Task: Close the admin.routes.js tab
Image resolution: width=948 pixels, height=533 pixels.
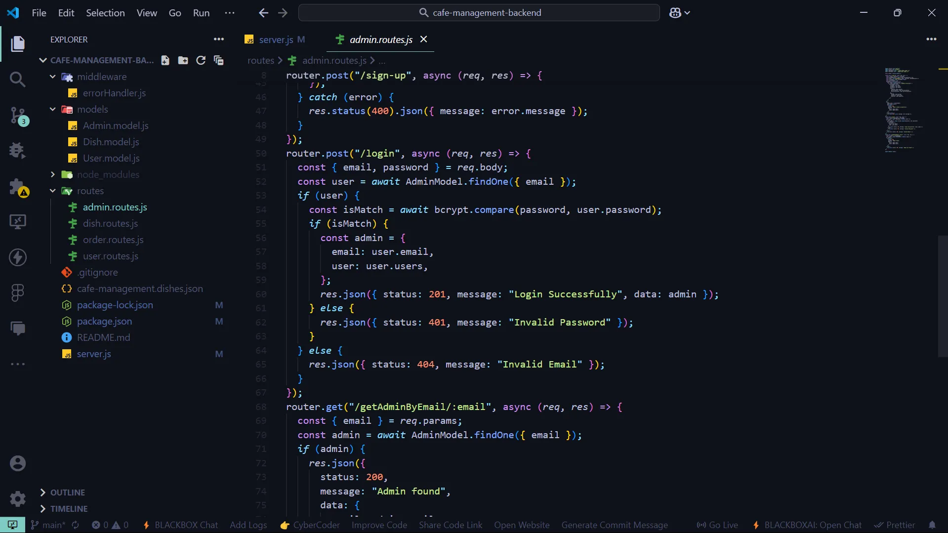Action: [x=423, y=39]
